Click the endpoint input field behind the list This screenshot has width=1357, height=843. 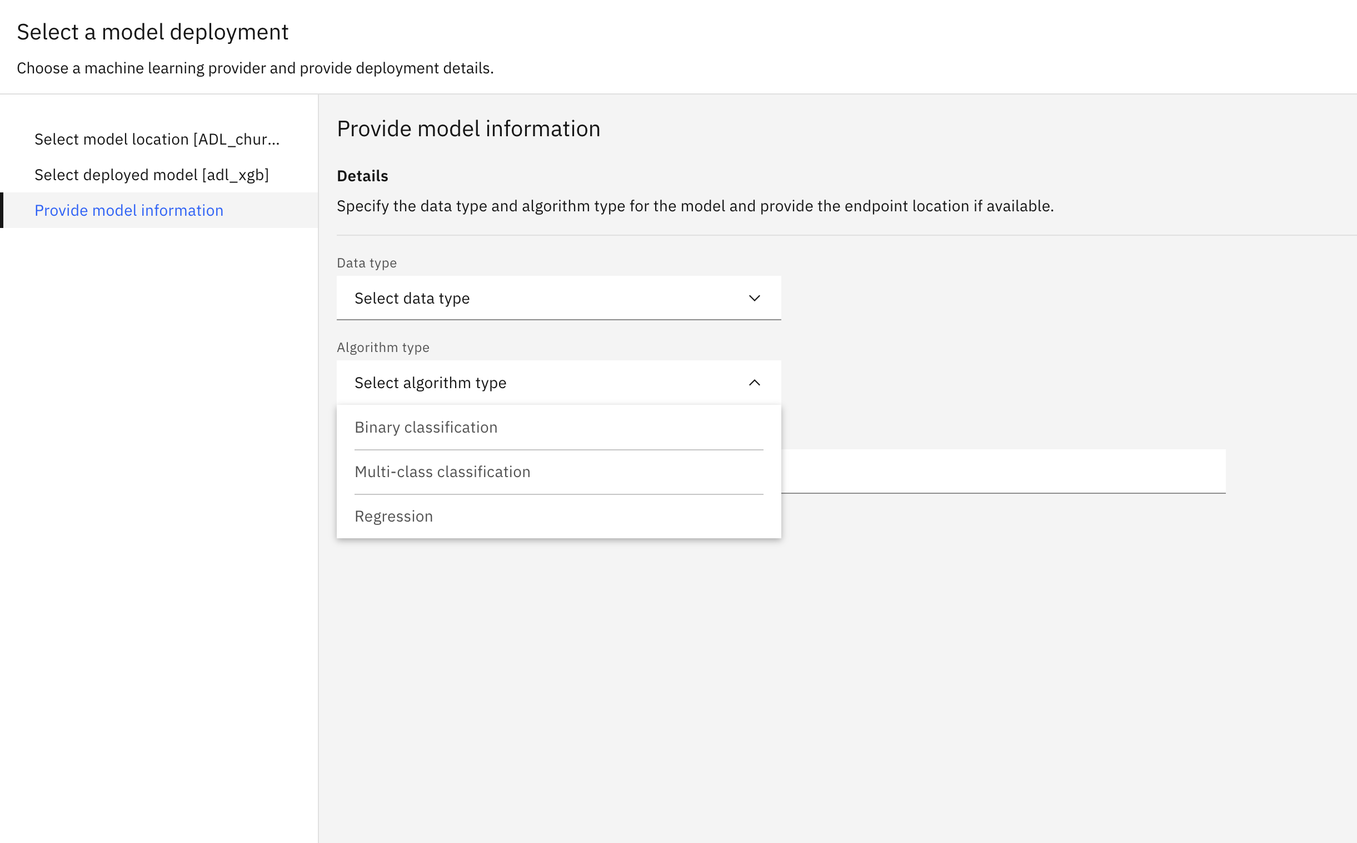1002,471
